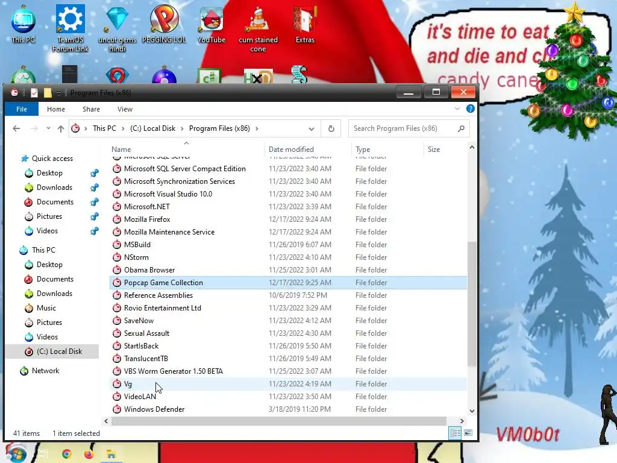
Task: Open the TeamOS Forum Link desktop shortcut
Action: pos(70,28)
